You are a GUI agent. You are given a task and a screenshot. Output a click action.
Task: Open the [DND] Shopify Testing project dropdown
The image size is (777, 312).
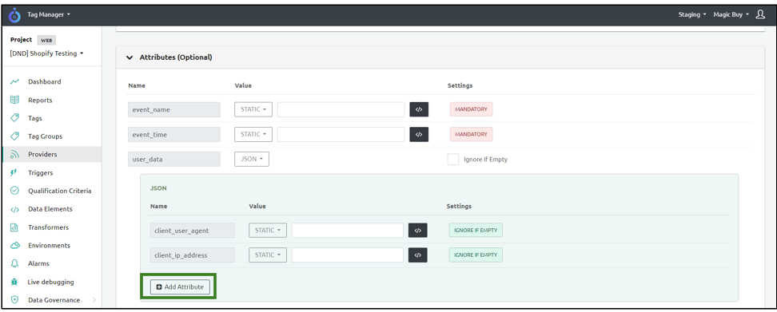click(x=46, y=53)
